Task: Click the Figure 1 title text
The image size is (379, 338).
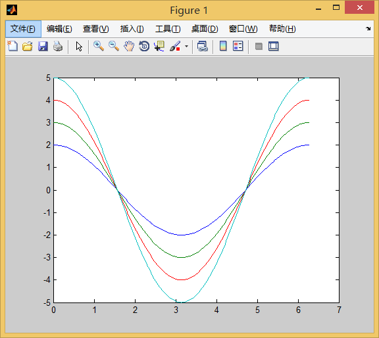Action: pyautogui.click(x=189, y=11)
